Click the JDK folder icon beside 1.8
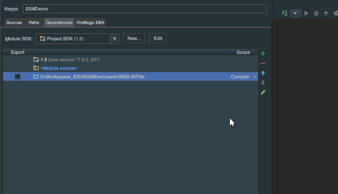The width and height of the screenshot is (338, 194). 36,60
